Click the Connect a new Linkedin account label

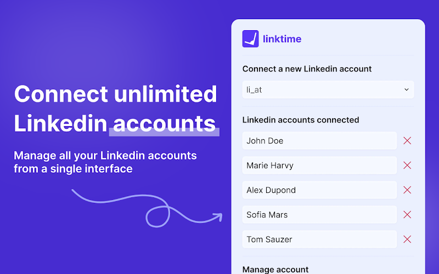click(307, 69)
